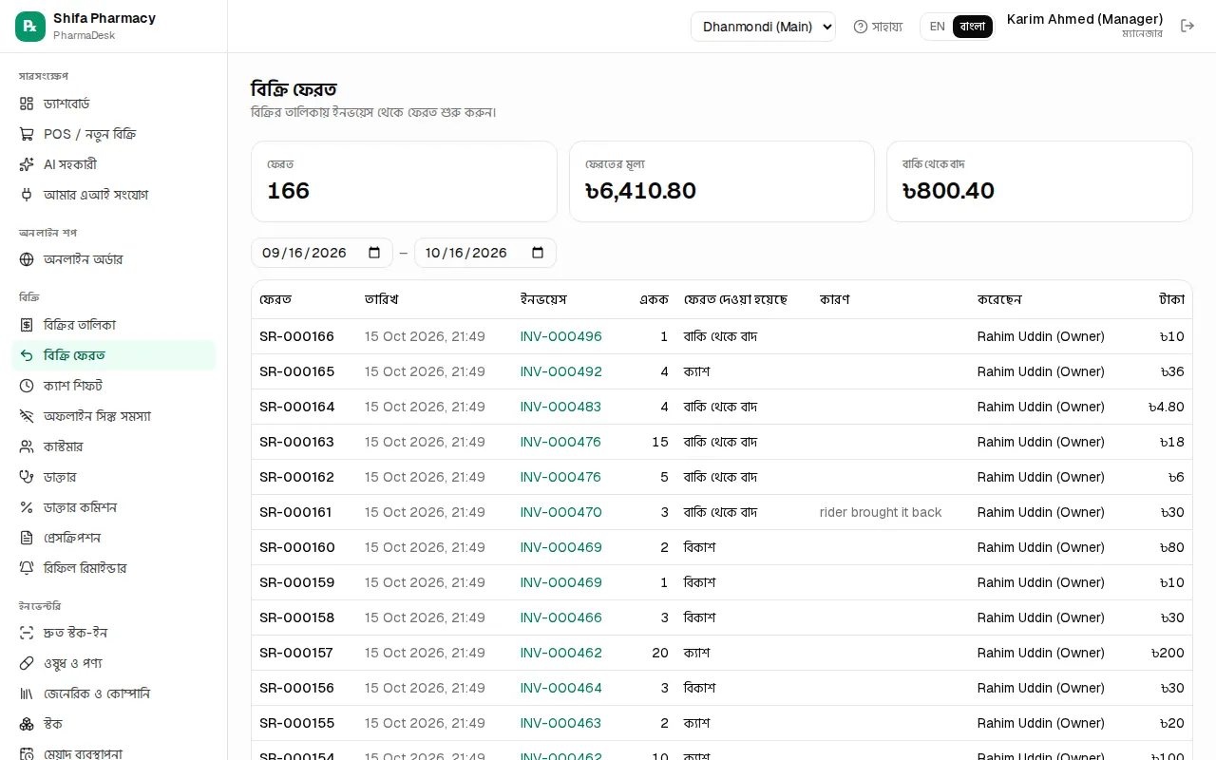
Task: Open ডাক্তার কমিশন percent icon
Action: pyautogui.click(x=27, y=507)
